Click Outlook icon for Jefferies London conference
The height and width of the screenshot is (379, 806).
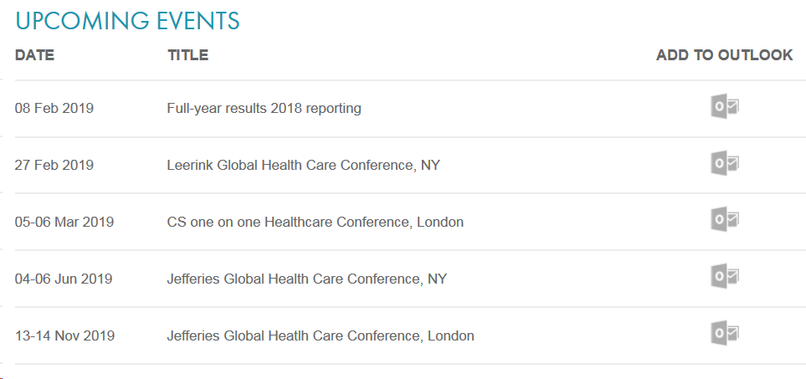coord(725,334)
